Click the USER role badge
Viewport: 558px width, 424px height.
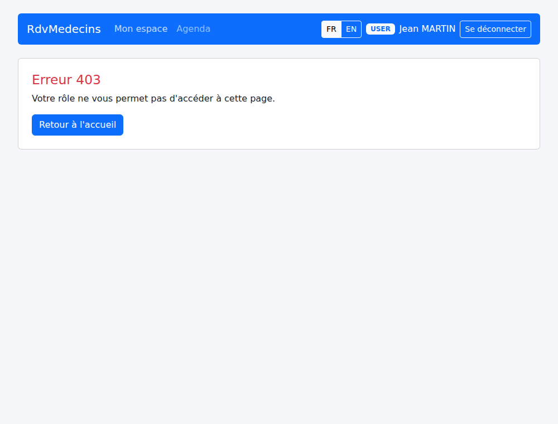tap(381, 29)
